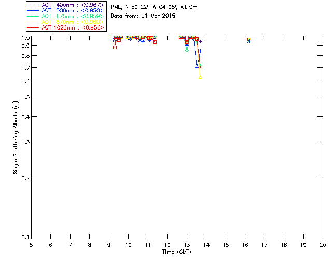Click the red square point at 0.7
Viewport: 332px width, 265px height.
point(201,68)
